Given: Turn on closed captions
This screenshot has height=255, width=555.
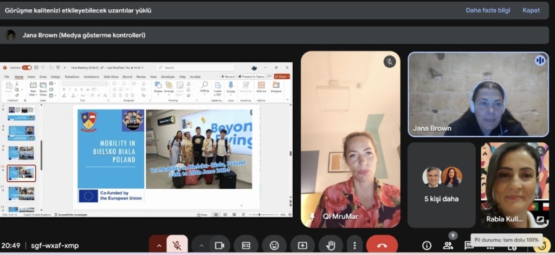Looking at the screenshot, I should coord(246,245).
